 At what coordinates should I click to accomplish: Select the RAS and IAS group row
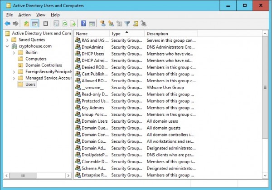pyautogui.click(x=136, y=40)
